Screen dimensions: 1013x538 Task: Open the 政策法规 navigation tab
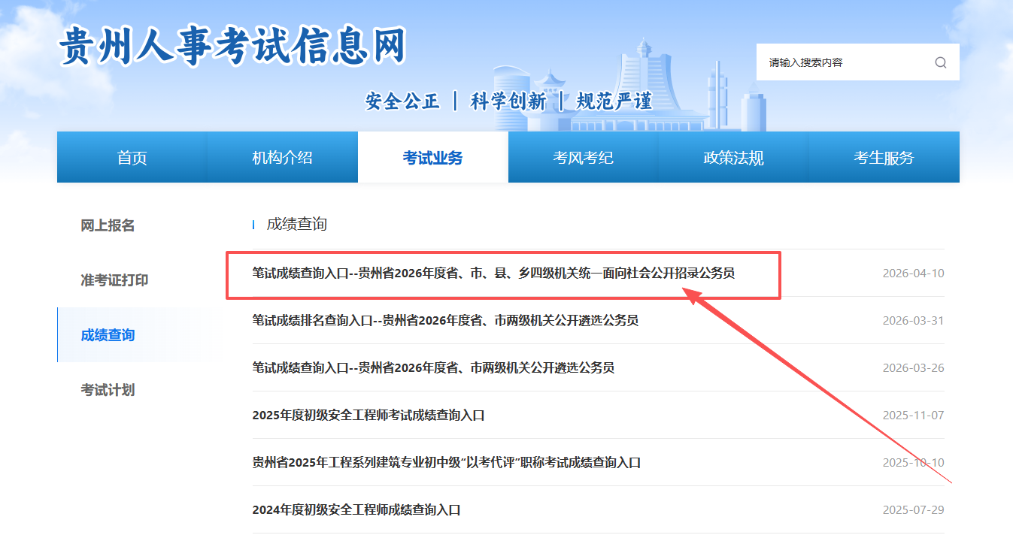(733, 158)
